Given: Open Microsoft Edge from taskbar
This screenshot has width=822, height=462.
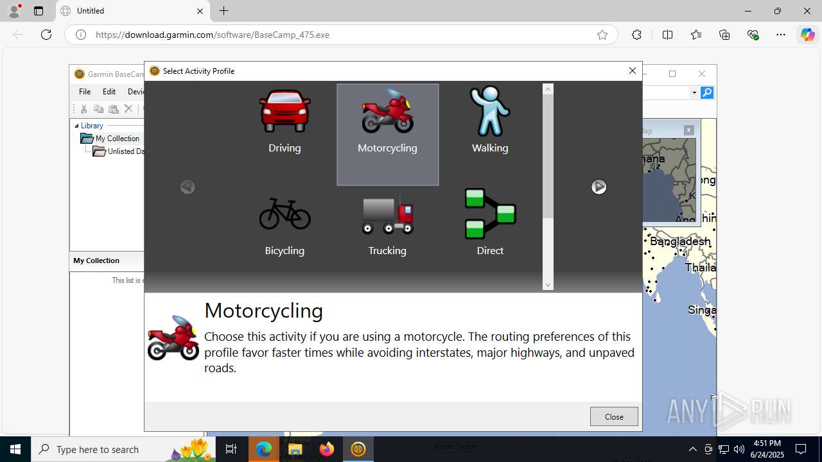Looking at the screenshot, I should (264, 449).
